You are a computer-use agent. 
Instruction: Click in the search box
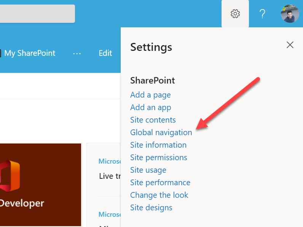tap(37, 14)
